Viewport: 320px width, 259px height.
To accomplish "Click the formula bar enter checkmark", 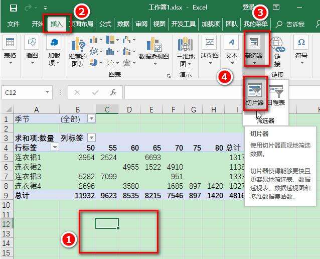I will tap(95, 92).
